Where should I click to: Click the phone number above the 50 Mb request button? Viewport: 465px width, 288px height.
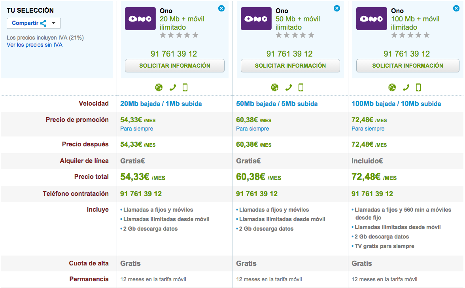[x=289, y=54]
